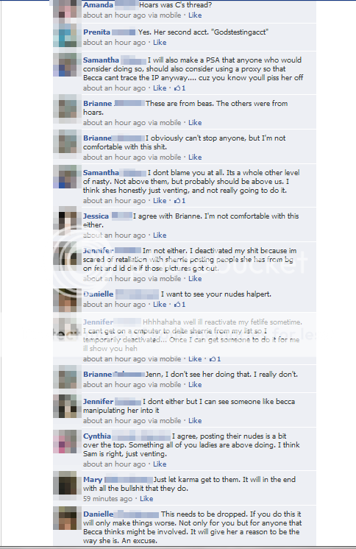Open Mary's profile name link

click(x=93, y=480)
